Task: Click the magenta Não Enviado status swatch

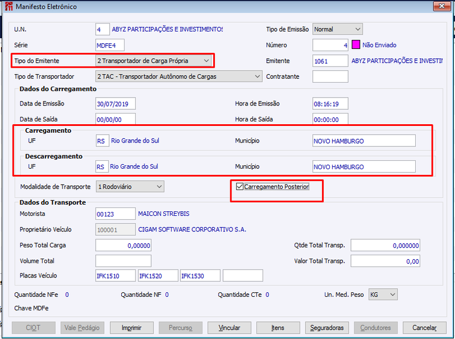Action: (x=355, y=45)
